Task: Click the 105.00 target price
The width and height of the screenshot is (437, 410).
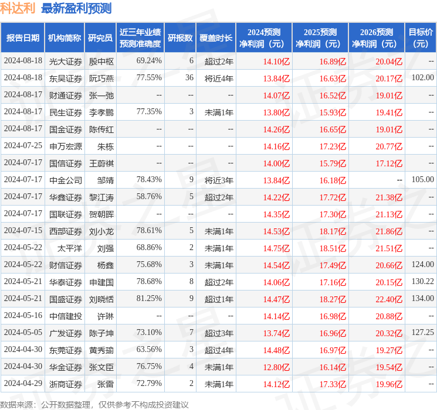Action: click(423, 179)
